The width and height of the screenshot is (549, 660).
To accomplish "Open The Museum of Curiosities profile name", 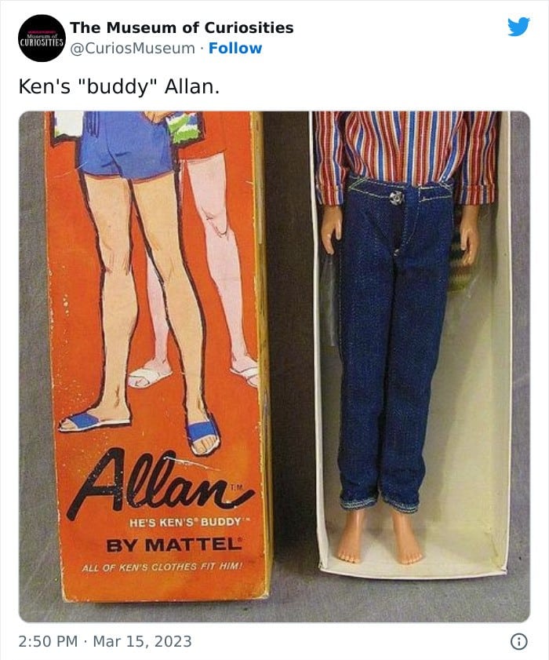I will [x=182, y=27].
